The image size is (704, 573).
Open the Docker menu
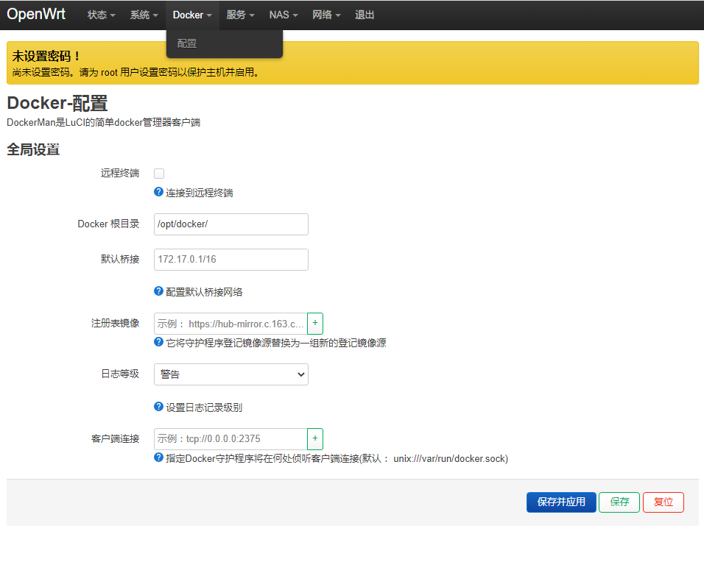pos(192,15)
